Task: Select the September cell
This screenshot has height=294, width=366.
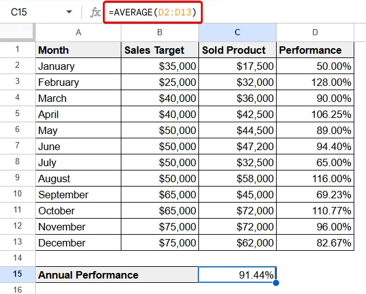Action: [78, 195]
